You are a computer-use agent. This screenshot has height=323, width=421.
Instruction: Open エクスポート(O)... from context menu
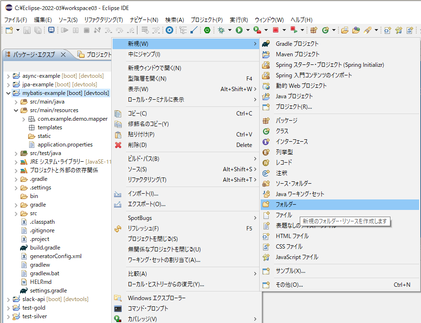click(x=185, y=204)
